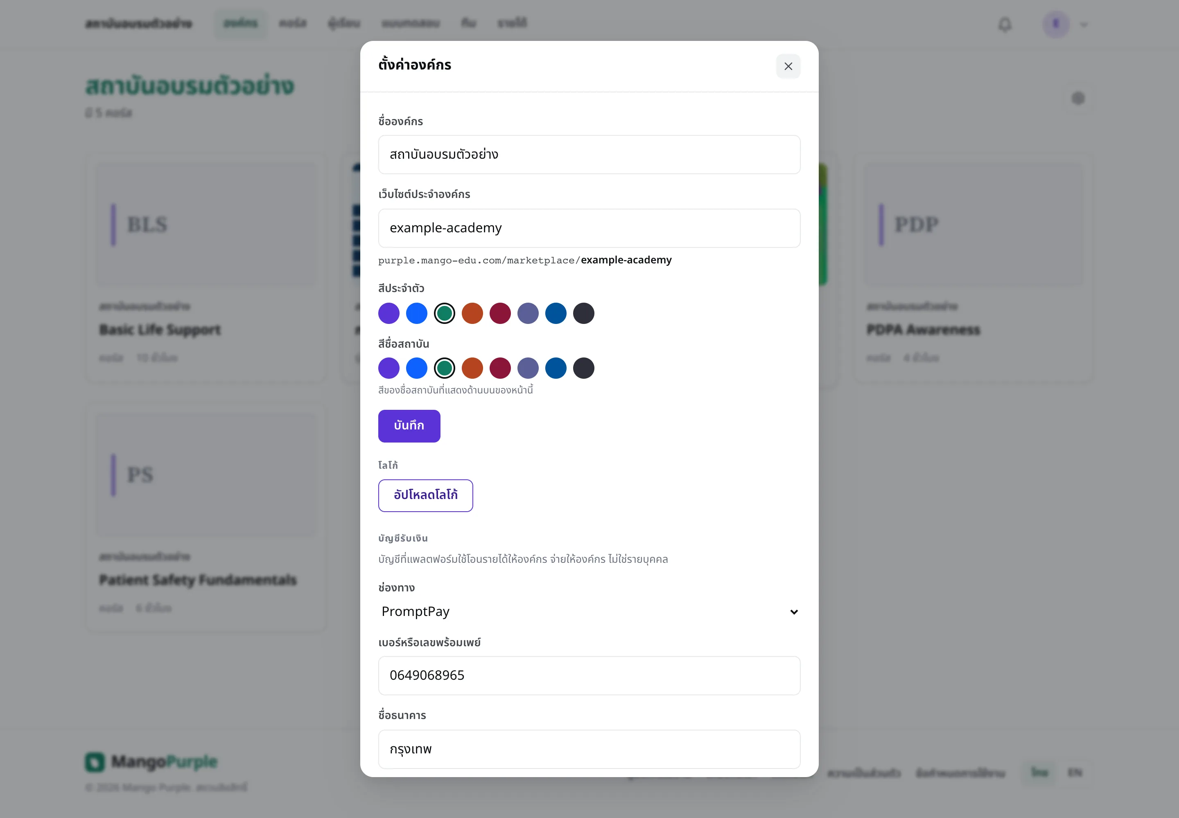The width and height of the screenshot is (1179, 818).
Task: Select green institution name color
Action: click(444, 368)
